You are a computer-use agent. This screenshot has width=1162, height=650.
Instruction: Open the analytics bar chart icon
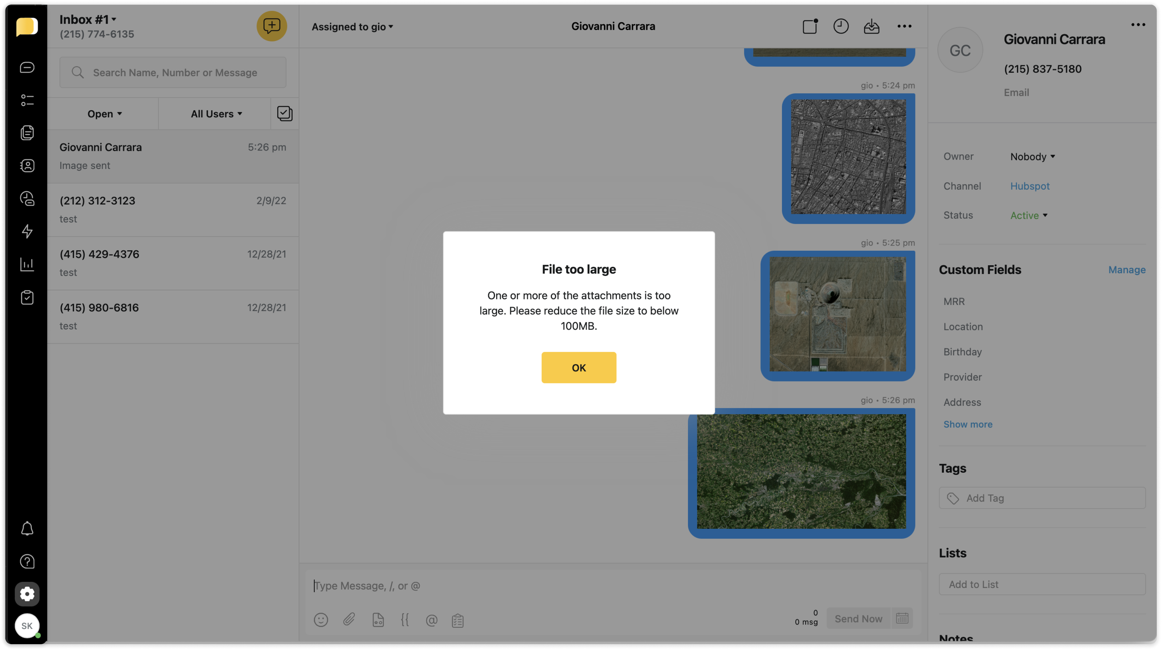tap(27, 264)
